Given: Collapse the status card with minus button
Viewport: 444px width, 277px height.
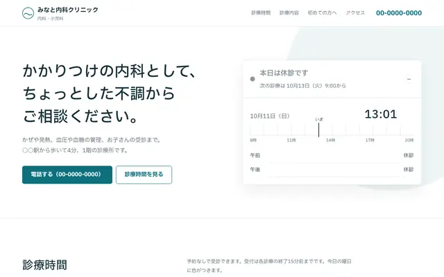Looking at the screenshot, I should tap(409, 80).
